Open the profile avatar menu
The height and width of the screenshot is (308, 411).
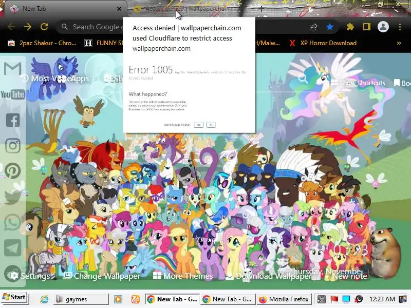tap(383, 27)
